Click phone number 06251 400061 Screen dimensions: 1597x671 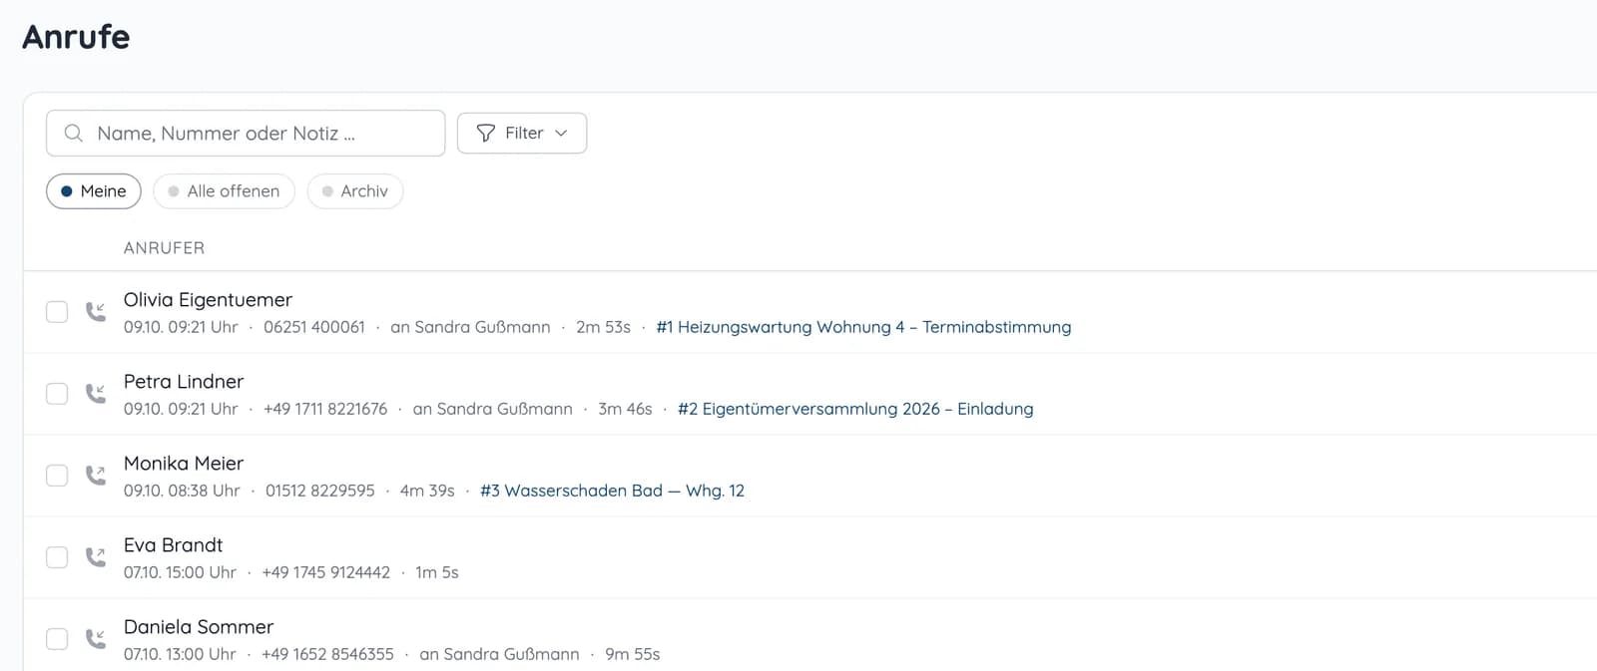click(x=314, y=327)
